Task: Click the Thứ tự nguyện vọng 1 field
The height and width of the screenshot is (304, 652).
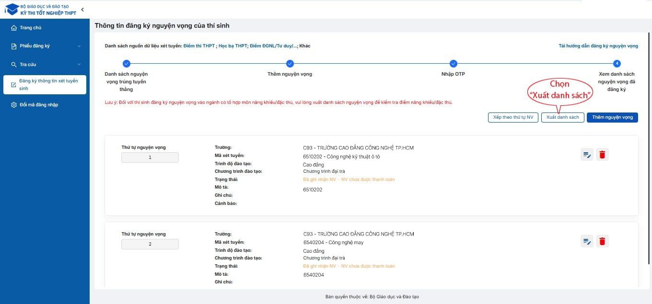Action: point(150,158)
